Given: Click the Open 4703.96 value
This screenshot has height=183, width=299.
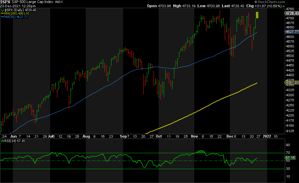Looking at the screenshot, I should coord(159,6).
